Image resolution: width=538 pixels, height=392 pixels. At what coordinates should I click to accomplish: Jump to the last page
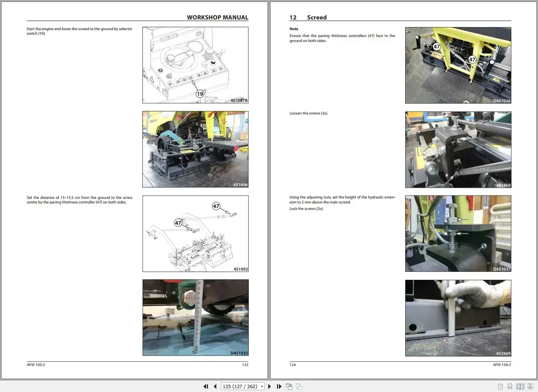pyautogui.click(x=279, y=386)
